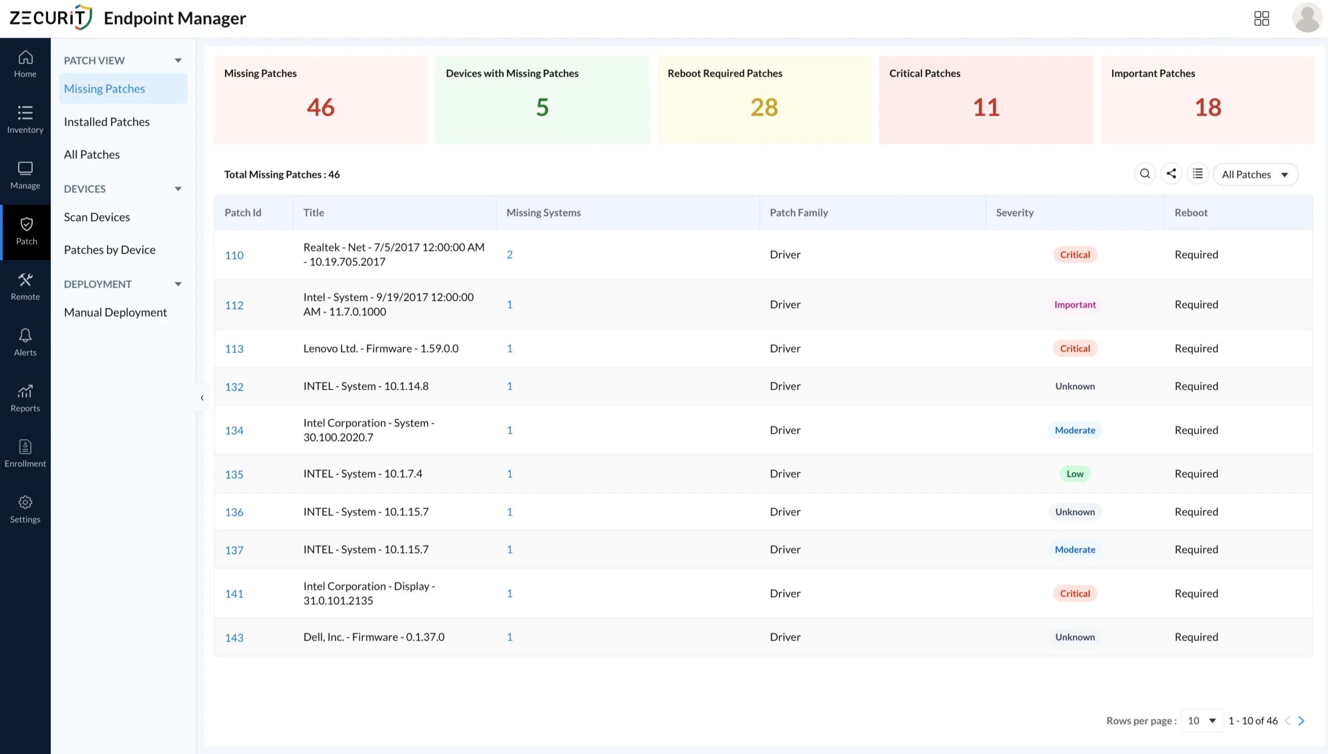Click the Important Patches 18 card

pos(1208,100)
